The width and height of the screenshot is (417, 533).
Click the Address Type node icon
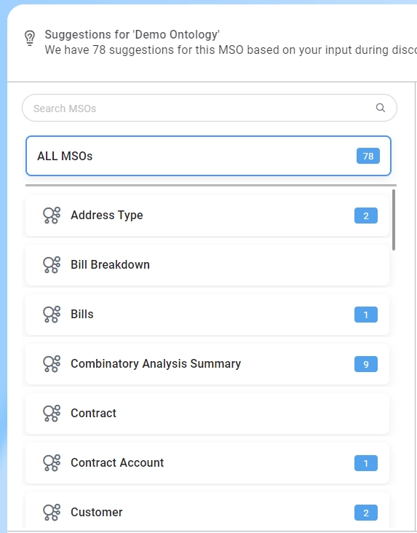point(52,216)
